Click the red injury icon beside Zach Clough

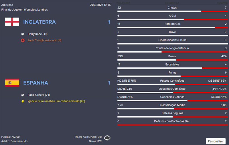(x=23, y=41)
